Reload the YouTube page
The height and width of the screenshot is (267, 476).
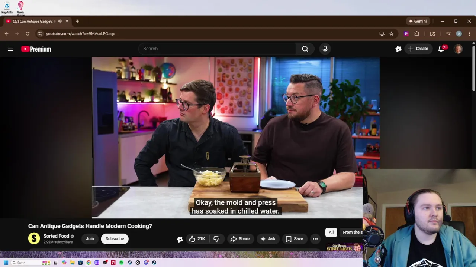tap(28, 34)
